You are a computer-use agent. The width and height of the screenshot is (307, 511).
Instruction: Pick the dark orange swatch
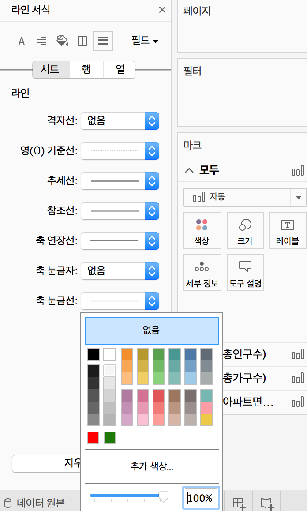click(x=127, y=354)
